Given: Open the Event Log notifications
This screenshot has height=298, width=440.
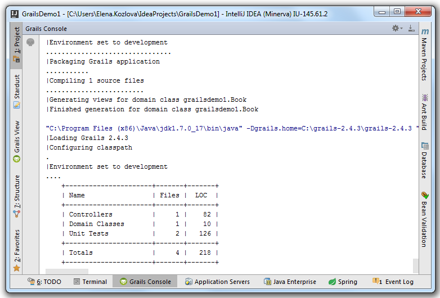Looking at the screenshot, I should tap(393, 282).
